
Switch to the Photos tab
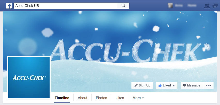[x=101, y=98]
